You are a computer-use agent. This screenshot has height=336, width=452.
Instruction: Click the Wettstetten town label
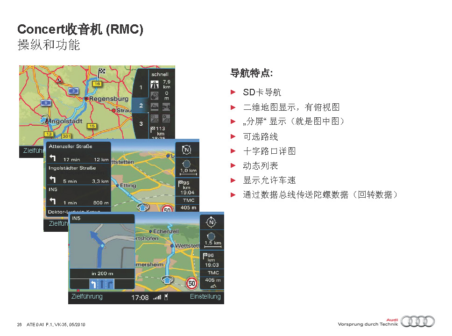[x=187, y=246]
